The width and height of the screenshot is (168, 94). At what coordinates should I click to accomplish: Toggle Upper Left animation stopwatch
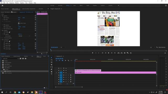click(x=4, y=43)
